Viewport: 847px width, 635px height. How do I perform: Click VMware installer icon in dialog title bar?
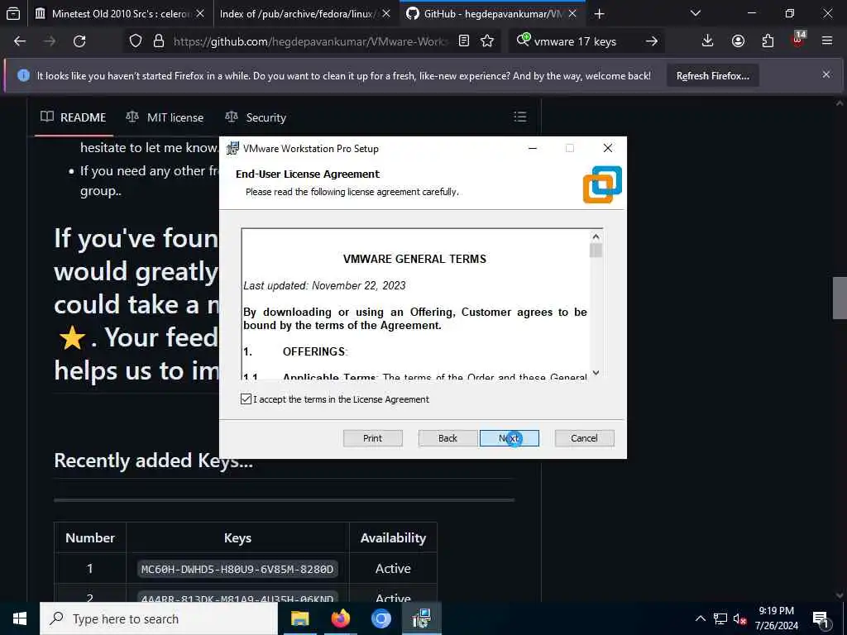pos(232,148)
